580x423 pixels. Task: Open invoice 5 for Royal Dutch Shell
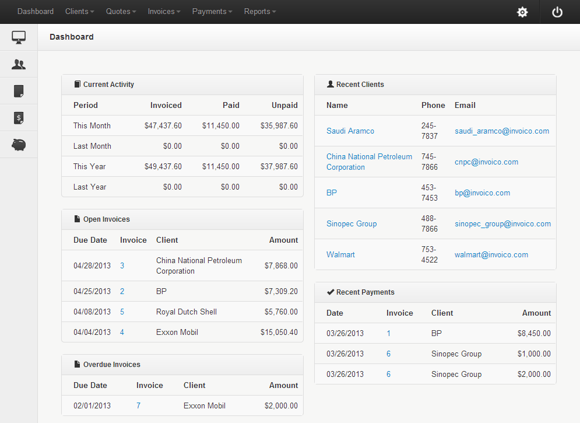(122, 312)
